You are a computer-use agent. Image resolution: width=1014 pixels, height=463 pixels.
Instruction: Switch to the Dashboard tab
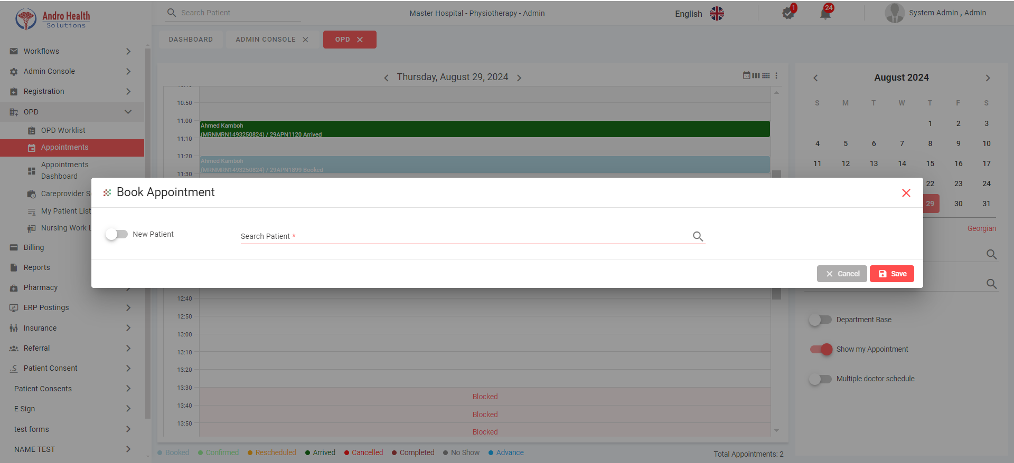191,40
